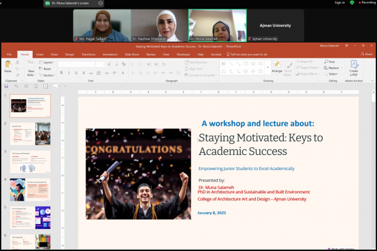Image resolution: width=377 pixels, height=251 pixels.
Task: Select slide 4 thumbnail in panel
Action: (x=30, y=189)
